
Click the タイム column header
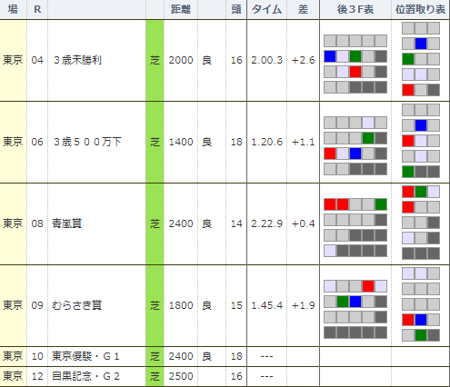[x=266, y=9]
